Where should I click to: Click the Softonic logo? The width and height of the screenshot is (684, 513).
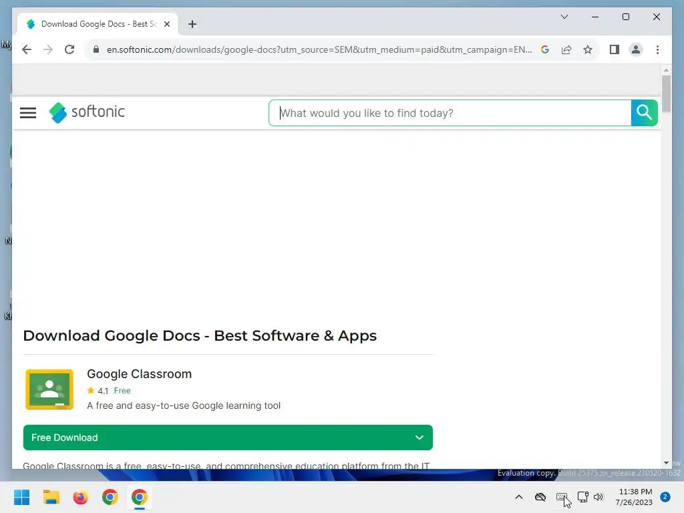coord(87,112)
